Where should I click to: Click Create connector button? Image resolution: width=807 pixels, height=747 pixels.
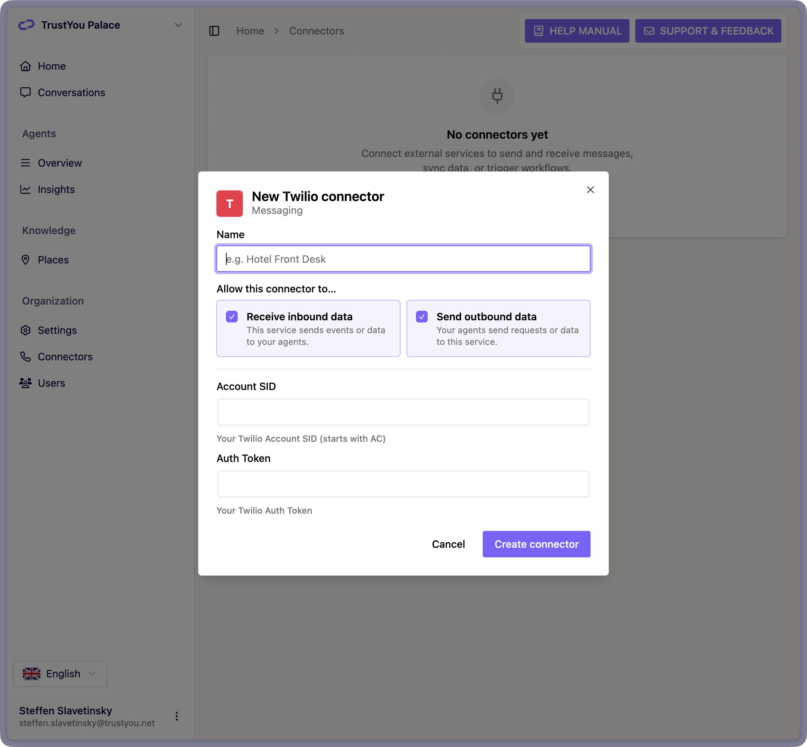[536, 544]
